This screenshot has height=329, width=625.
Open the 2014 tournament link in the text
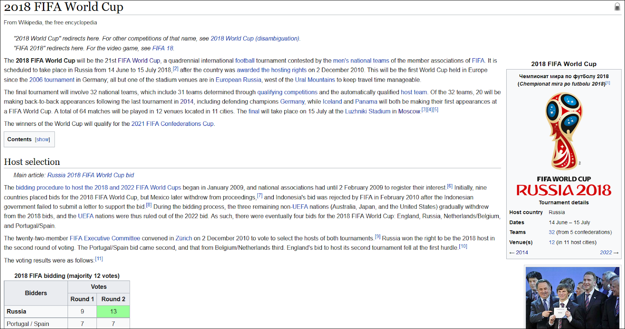(187, 102)
